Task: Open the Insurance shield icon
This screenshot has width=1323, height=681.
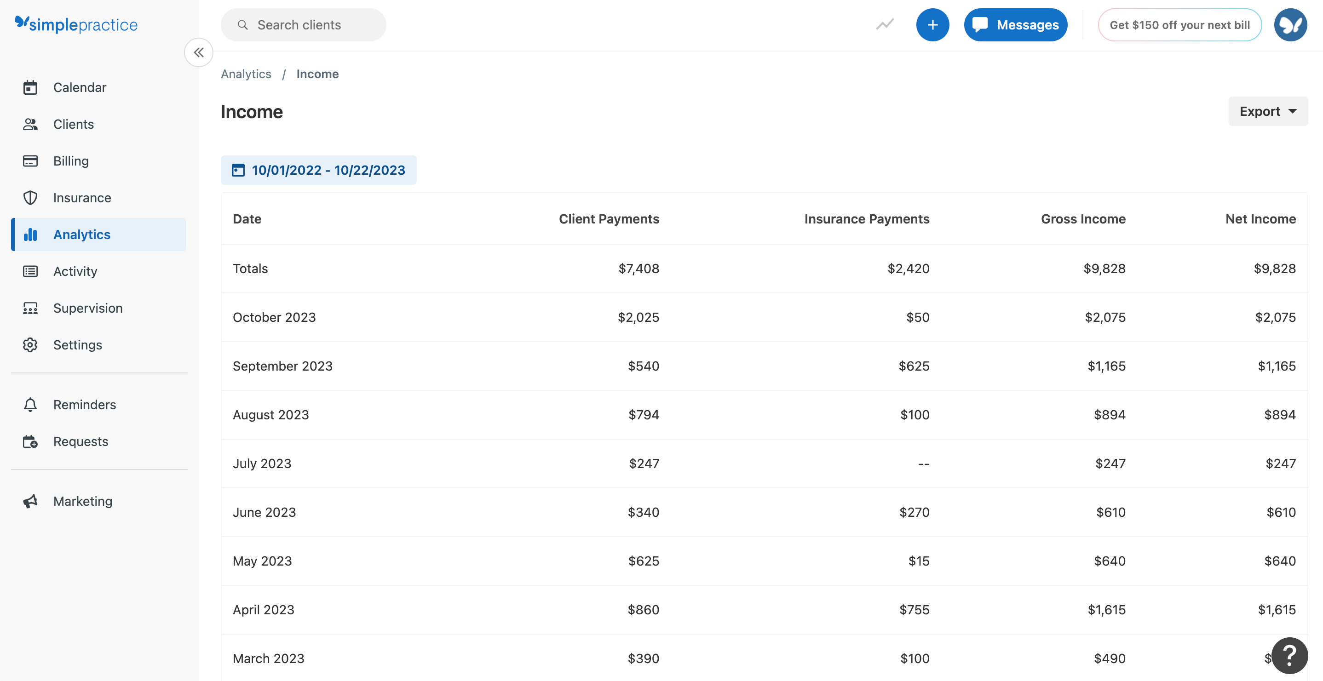Action: click(x=30, y=198)
